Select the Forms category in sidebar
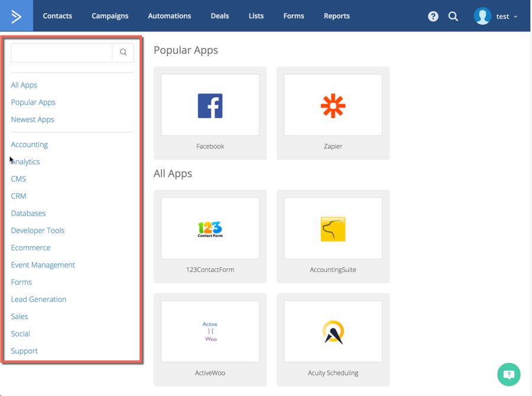532x396 pixels. 21,283
